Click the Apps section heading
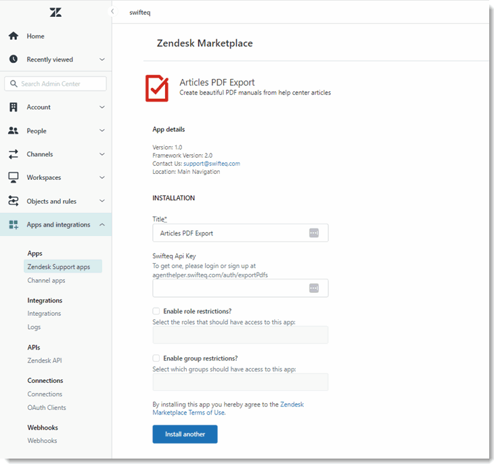494x464 pixels. pos(35,253)
